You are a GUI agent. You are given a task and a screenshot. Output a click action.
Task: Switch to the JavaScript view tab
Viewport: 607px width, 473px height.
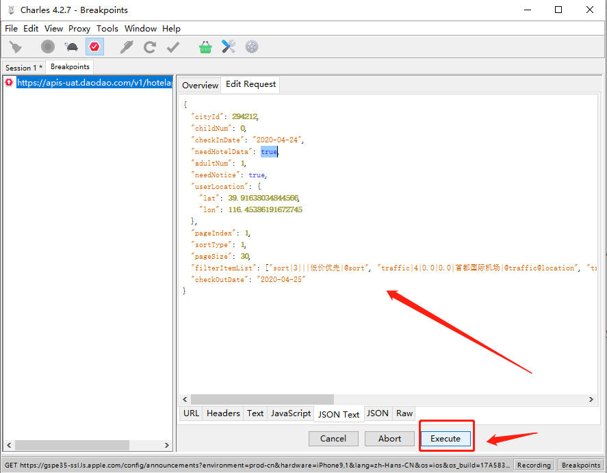pos(291,413)
